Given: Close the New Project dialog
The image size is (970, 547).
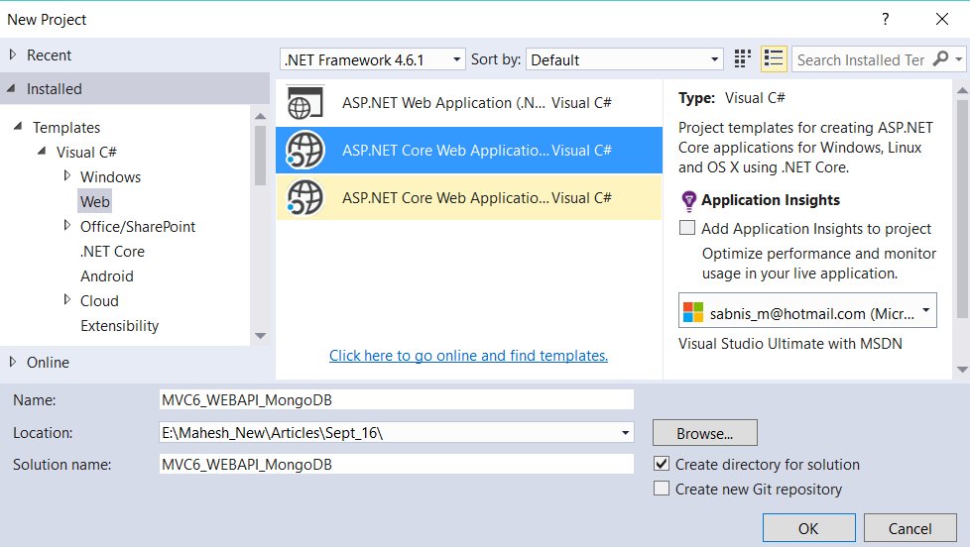Looking at the screenshot, I should click(941, 19).
